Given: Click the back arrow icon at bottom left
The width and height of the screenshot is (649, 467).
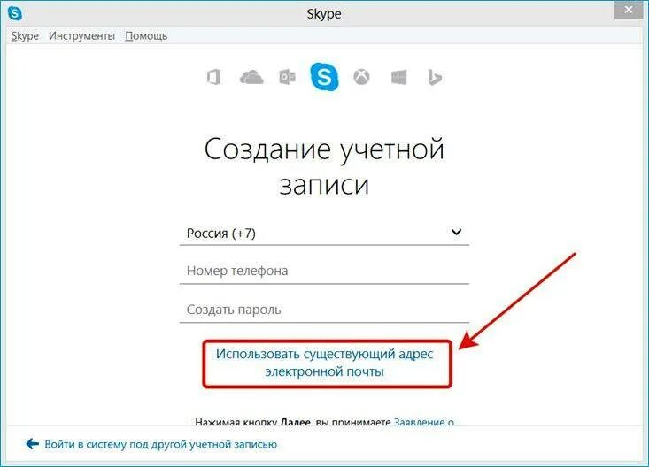Looking at the screenshot, I should (x=32, y=444).
